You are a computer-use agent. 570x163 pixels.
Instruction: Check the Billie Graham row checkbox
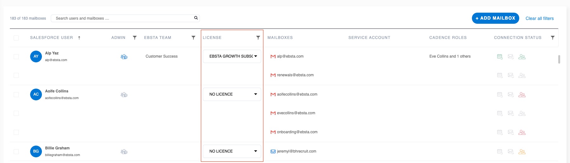pyautogui.click(x=16, y=152)
